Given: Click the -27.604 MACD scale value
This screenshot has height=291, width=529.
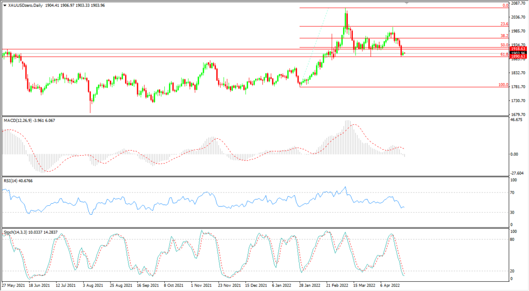Looking at the screenshot, I should coord(517,173).
